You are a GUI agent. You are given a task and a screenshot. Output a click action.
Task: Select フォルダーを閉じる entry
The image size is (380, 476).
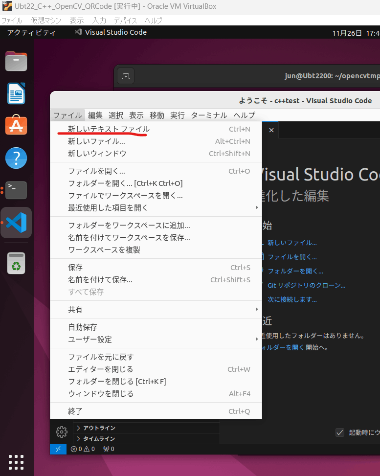(156, 381)
